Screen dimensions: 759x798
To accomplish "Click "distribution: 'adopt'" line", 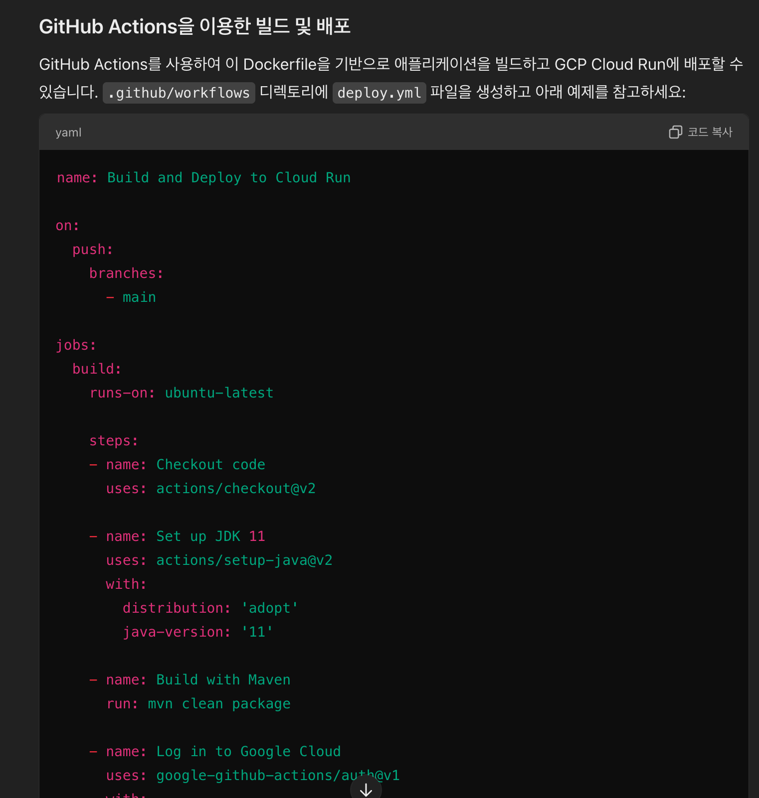I will (210, 608).
